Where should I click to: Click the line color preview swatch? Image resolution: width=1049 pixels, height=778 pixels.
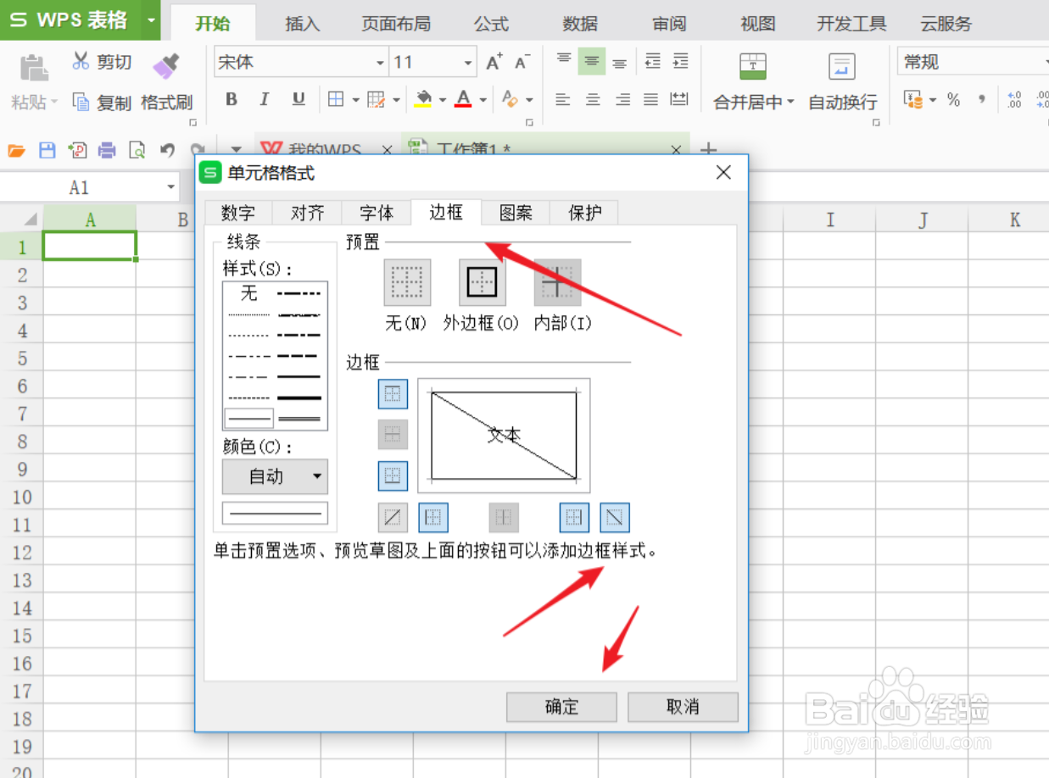click(x=275, y=513)
